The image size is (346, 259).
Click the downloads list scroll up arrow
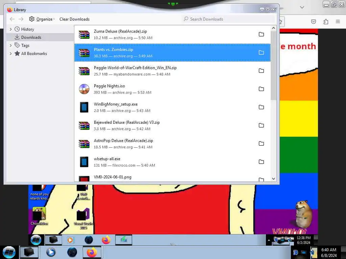[x=274, y=28]
